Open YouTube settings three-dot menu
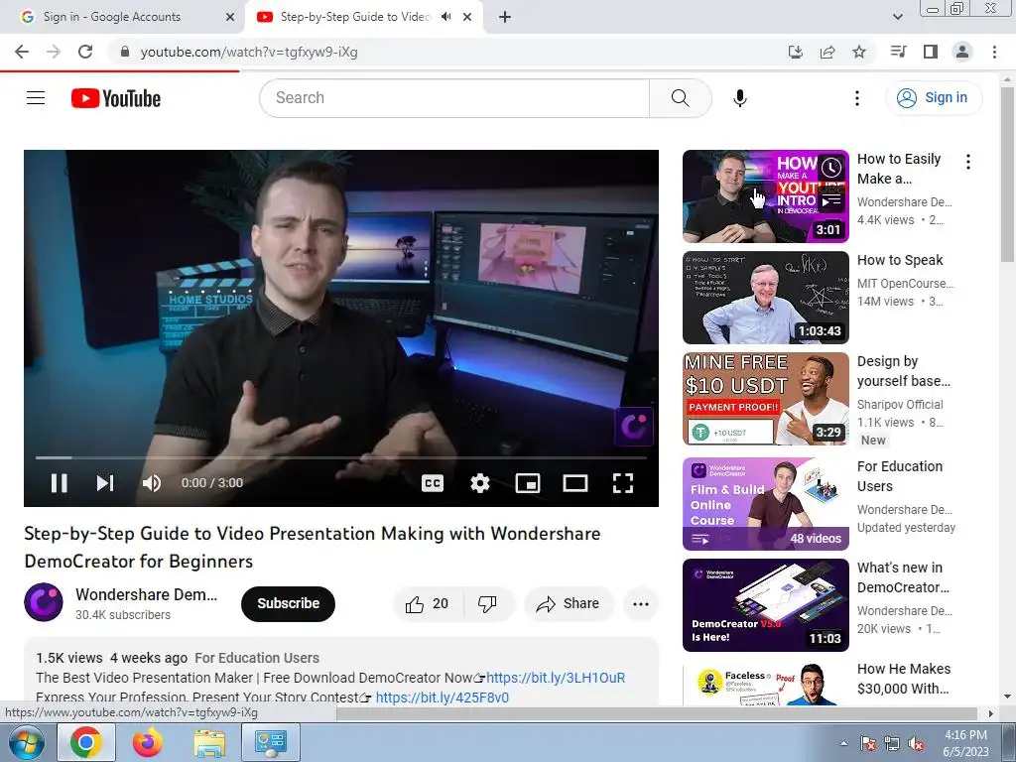 pos(856,98)
